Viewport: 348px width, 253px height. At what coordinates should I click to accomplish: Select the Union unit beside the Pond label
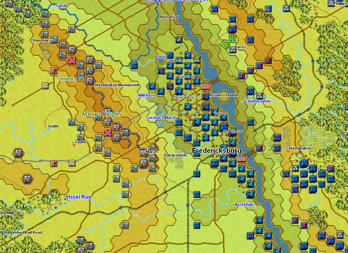[170, 55]
